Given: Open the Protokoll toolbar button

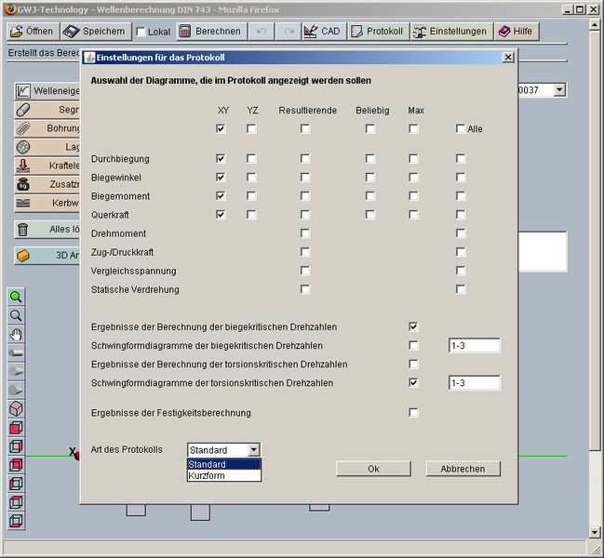Looking at the screenshot, I should (x=377, y=31).
